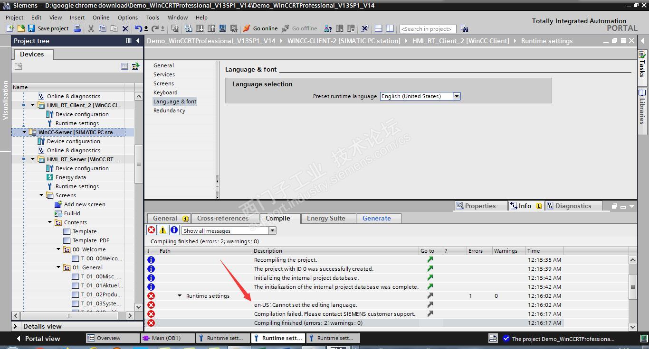Split the editor space horizontally
The height and width of the screenshot is (349, 649).
[x=378, y=28]
